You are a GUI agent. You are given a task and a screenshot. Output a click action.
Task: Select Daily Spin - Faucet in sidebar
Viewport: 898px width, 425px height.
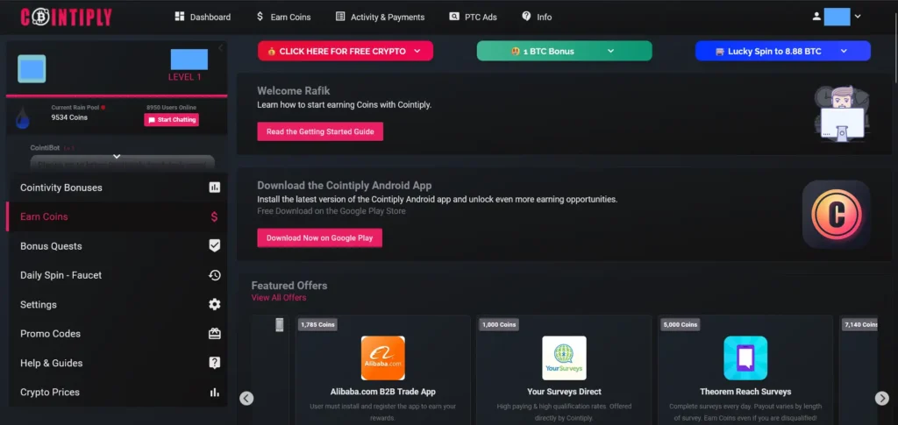click(x=117, y=275)
